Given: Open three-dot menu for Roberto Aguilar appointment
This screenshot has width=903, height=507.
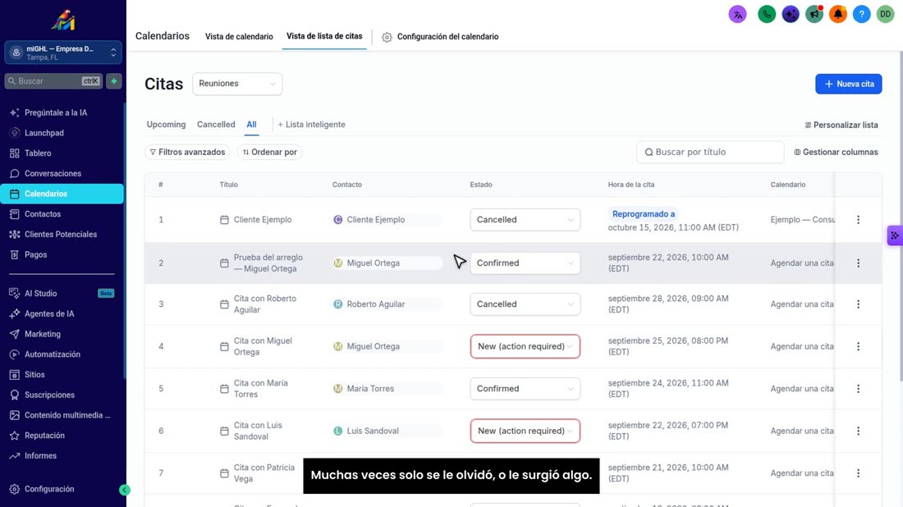Looking at the screenshot, I should click(x=858, y=304).
